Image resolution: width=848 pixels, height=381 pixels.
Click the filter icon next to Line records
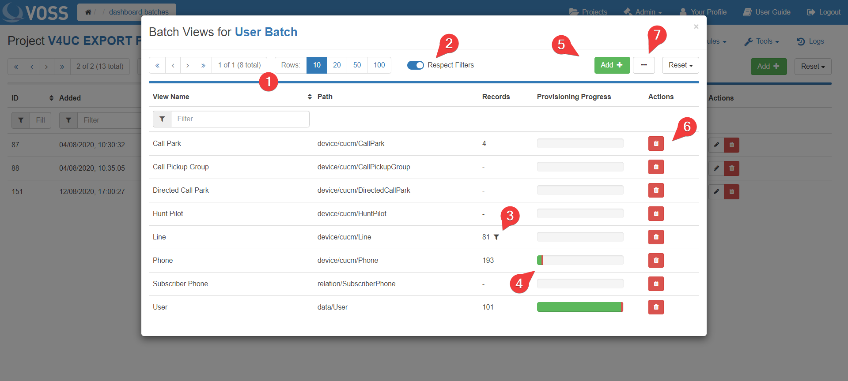pos(496,237)
